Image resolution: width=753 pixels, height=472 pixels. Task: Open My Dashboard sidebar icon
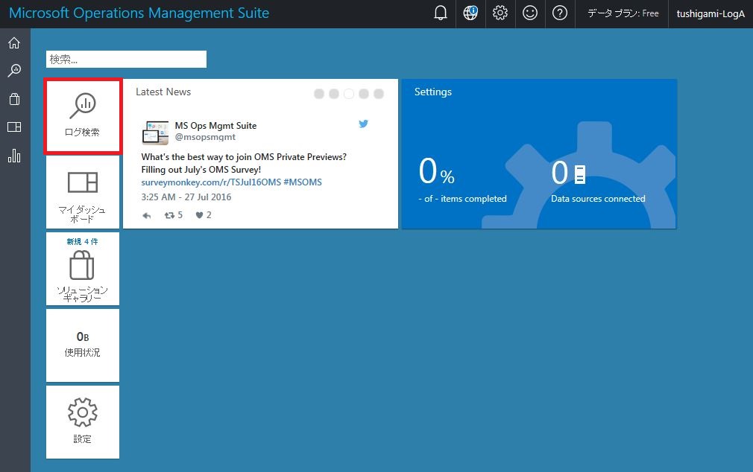tap(14, 127)
